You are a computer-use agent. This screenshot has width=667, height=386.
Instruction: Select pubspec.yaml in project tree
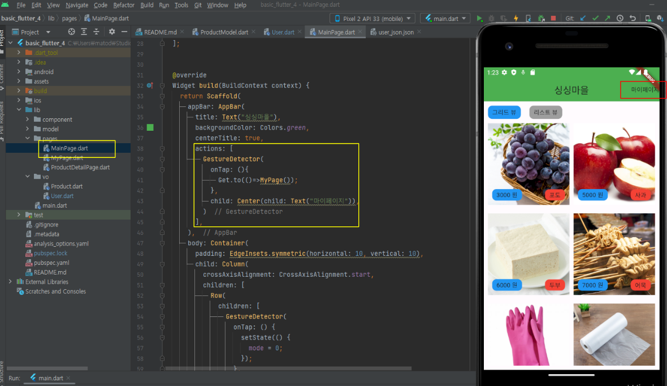click(x=51, y=263)
